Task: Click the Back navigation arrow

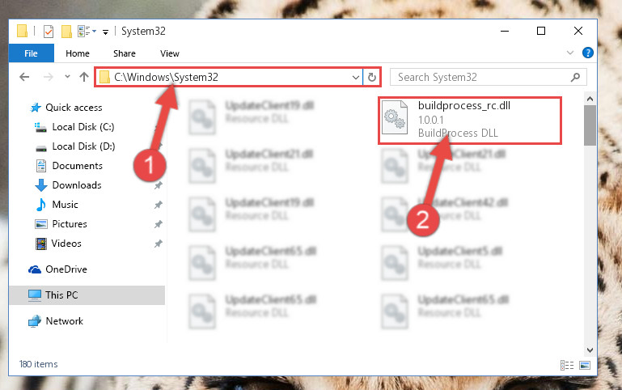Action: pos(24,77)
